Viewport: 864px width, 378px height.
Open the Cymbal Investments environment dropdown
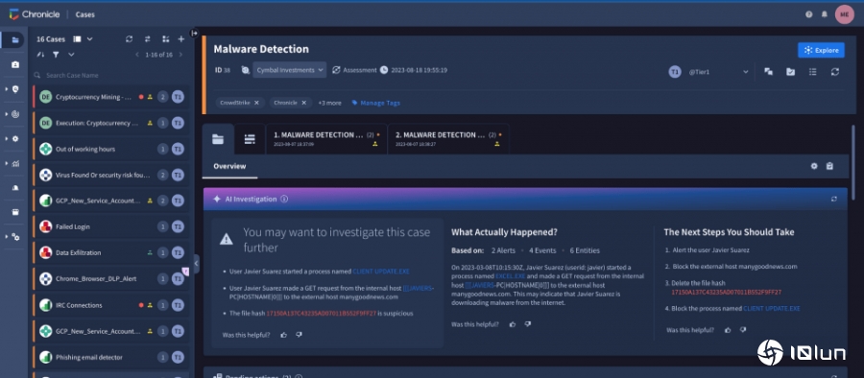pyautogui.click(x=289, y=70)
